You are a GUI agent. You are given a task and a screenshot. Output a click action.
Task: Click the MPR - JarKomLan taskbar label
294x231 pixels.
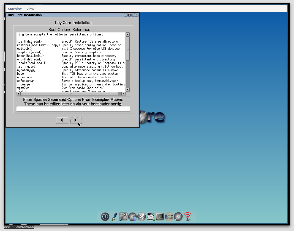(18, 227)
